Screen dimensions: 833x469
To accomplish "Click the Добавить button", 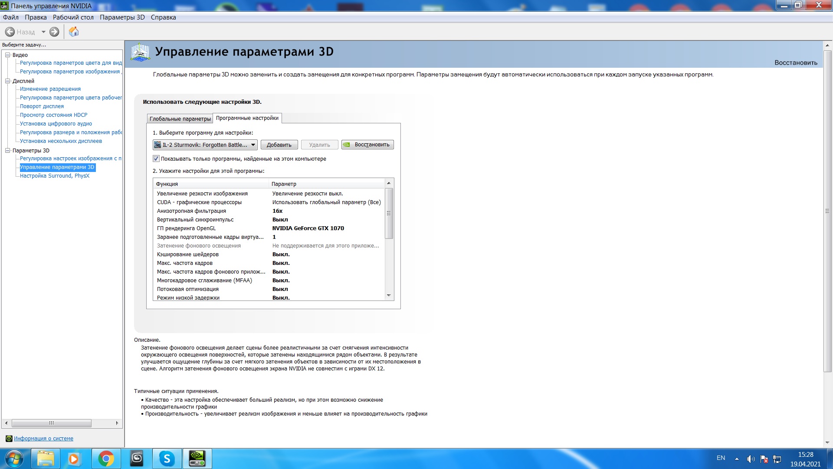I will tap(279, 145).
